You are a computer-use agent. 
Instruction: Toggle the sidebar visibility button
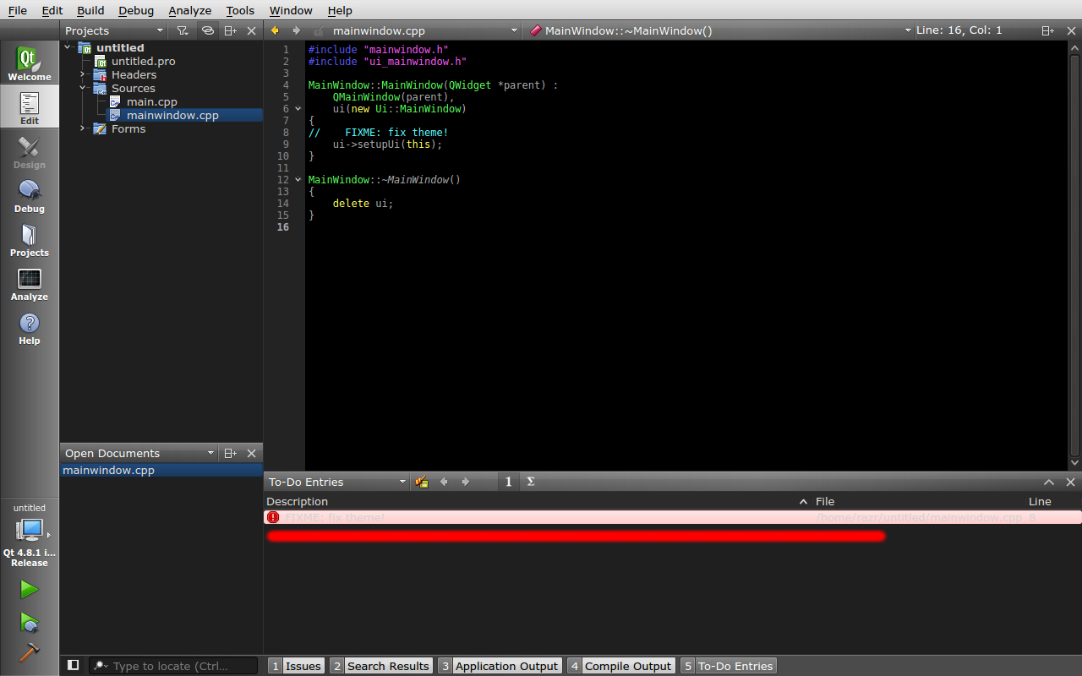[74, 666]
